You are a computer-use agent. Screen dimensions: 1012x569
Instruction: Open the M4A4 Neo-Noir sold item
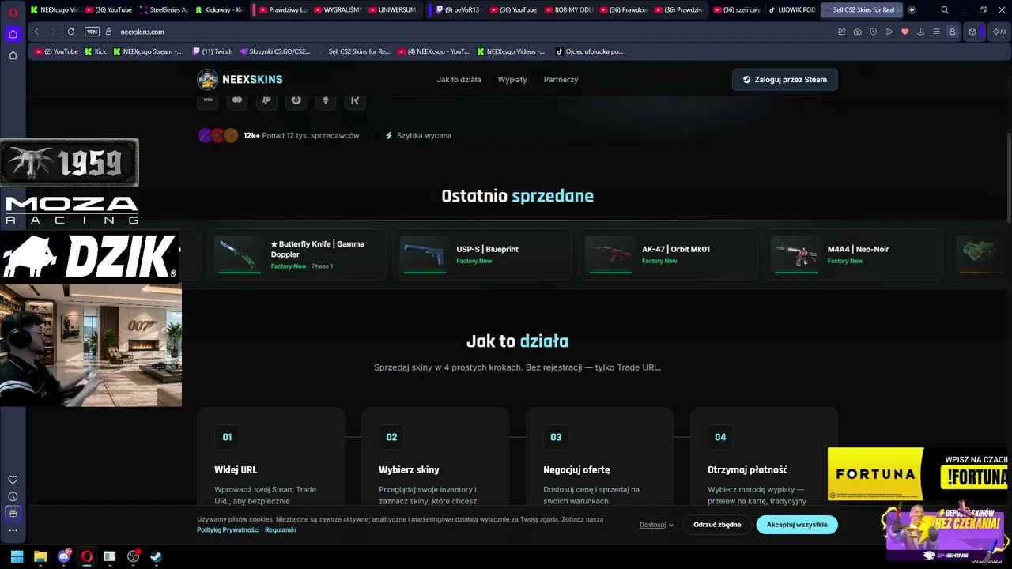coord(854,254)
